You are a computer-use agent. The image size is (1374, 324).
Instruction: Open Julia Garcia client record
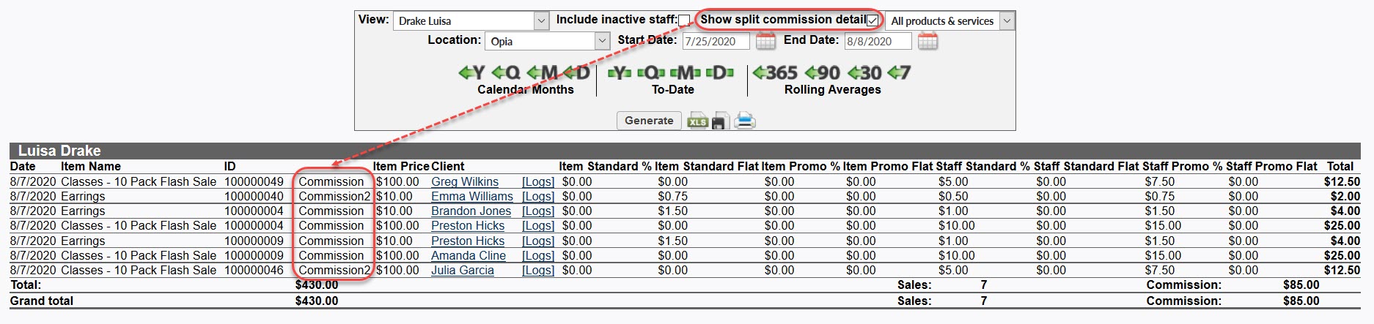point(462,271)
